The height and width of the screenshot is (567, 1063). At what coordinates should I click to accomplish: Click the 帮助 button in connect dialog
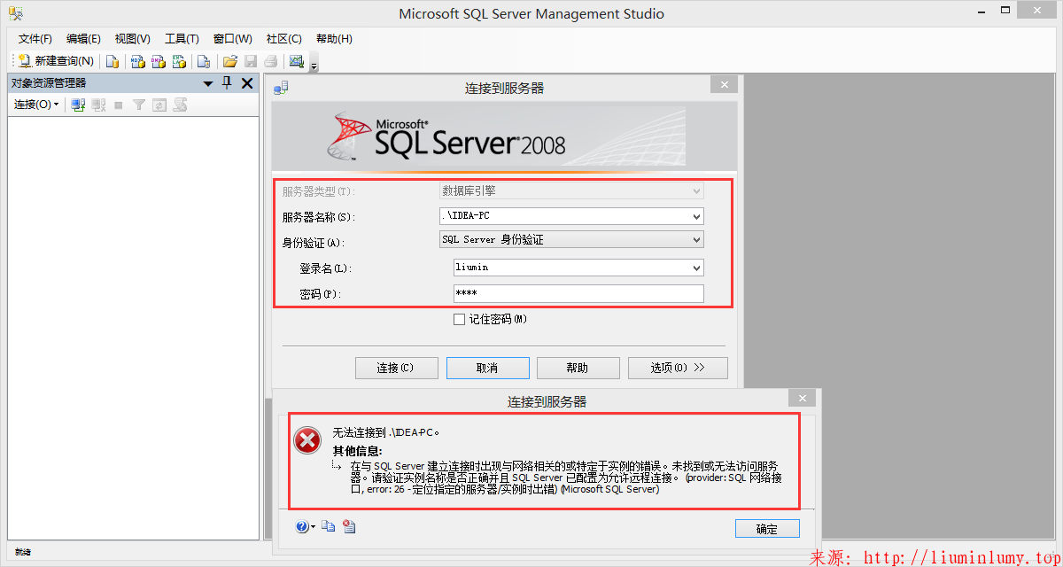(x=577, y=368)
